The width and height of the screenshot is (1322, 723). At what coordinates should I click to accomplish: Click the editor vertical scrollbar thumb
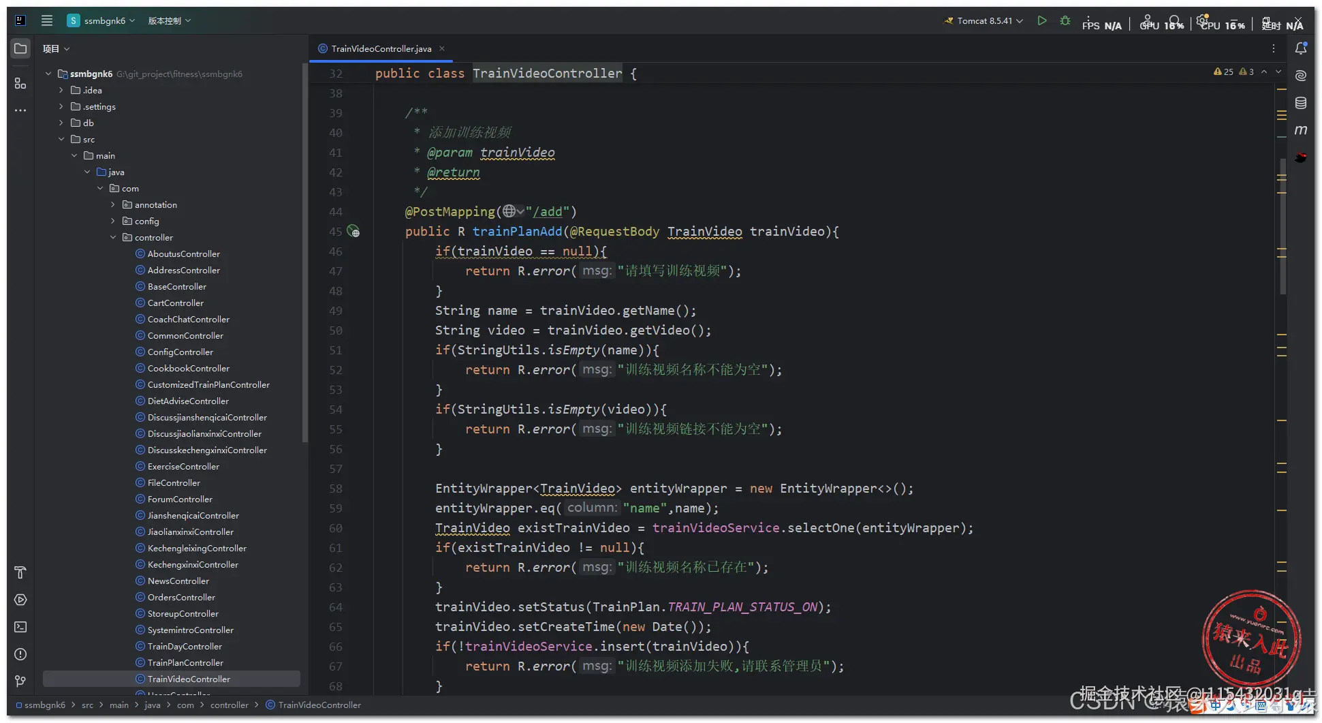[1282, 226]
